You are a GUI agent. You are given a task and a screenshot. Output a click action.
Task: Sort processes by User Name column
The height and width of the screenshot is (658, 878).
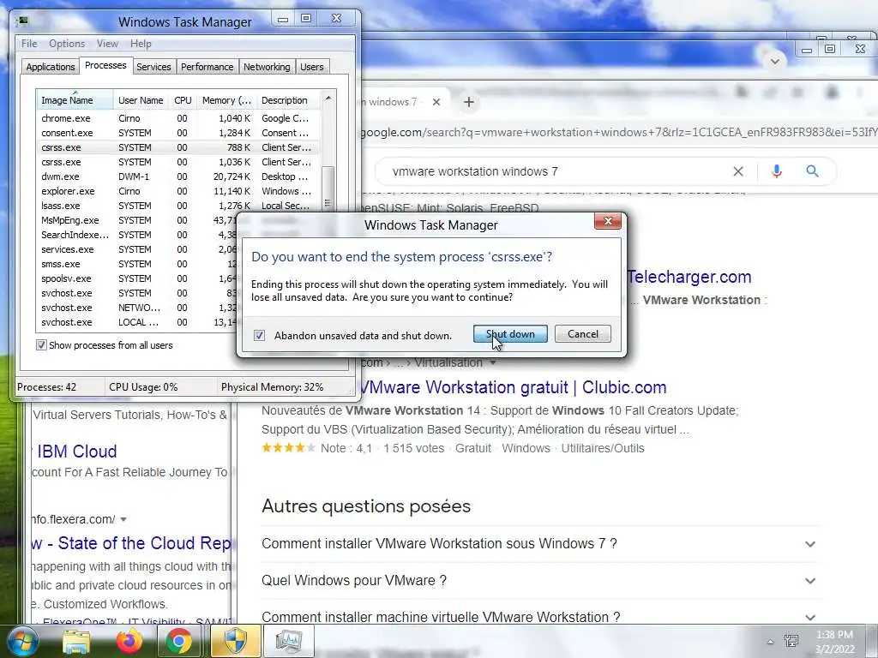point(141,100)
